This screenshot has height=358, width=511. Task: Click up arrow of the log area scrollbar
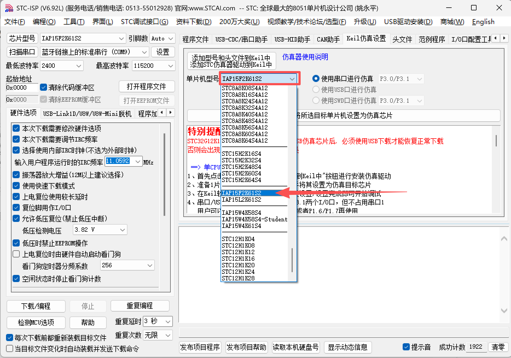[x=504, y=239]
